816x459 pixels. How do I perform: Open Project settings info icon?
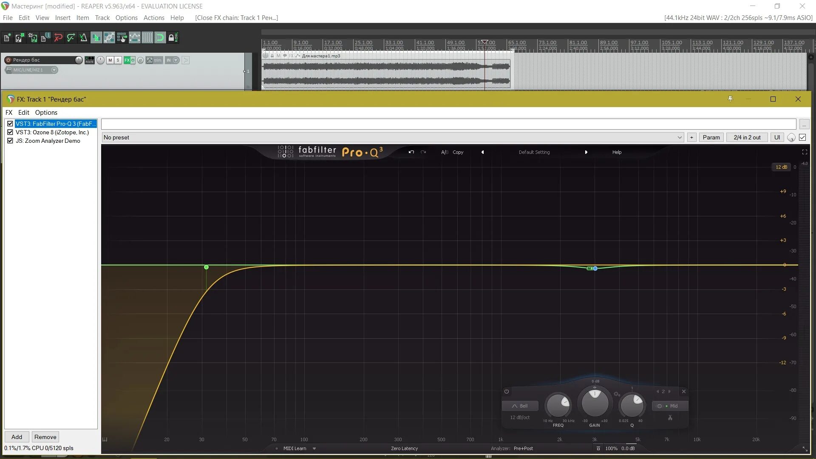(45, 38)
